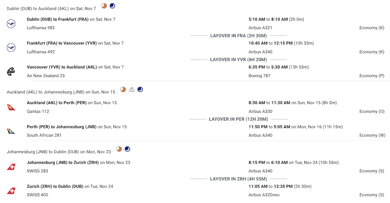390x203 pixels.
Task: Click the orange icon beside Auckland to Johannesburg header
Action: pyautogui.click(x=123, y=89)
